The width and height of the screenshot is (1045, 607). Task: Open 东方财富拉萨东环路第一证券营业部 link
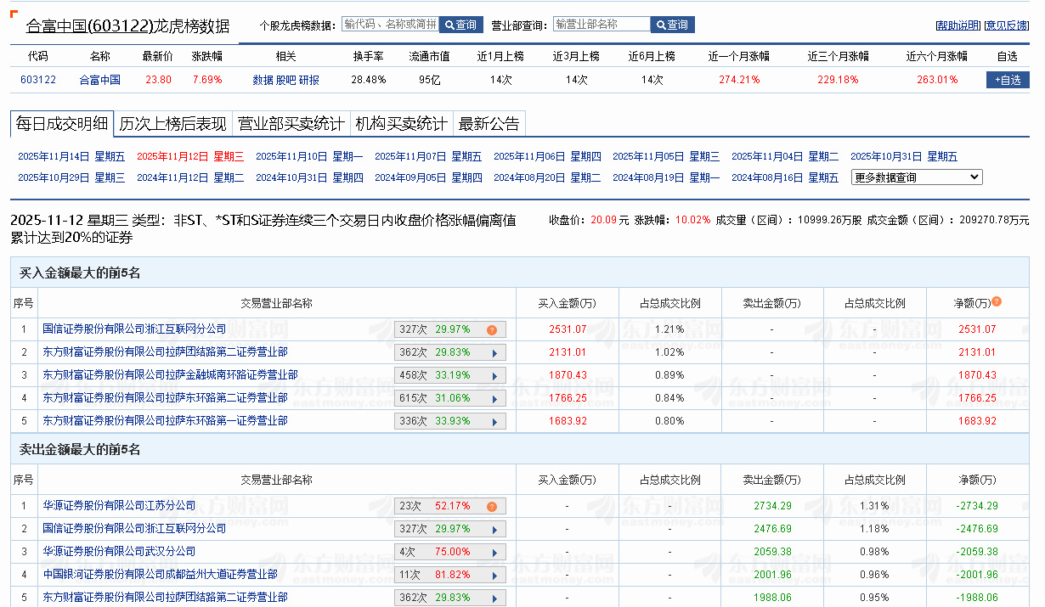point(165,420)
